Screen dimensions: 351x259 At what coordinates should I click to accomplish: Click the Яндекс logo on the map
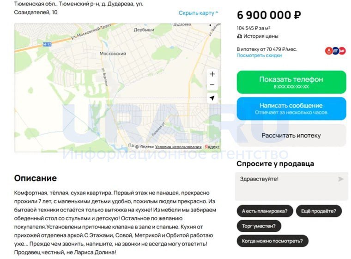pyautogui.click(x=212, y=147)
